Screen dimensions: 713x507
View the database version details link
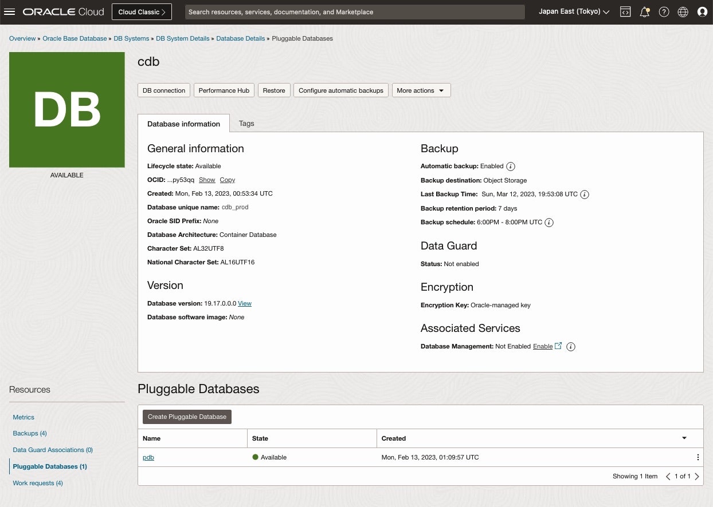pyautogui.click(x=245, y=303)
